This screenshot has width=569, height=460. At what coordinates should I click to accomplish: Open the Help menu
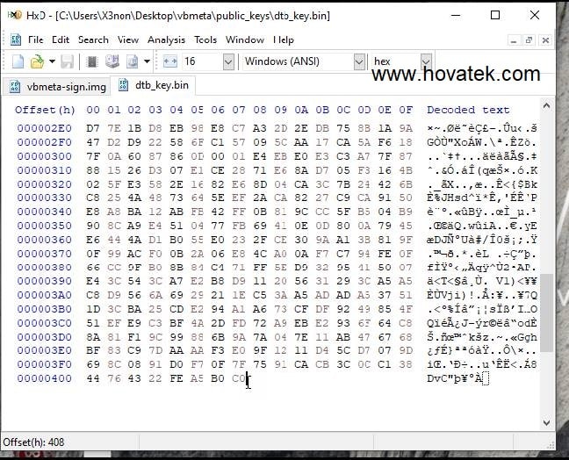pyautogui.click(x=284, y=40)
